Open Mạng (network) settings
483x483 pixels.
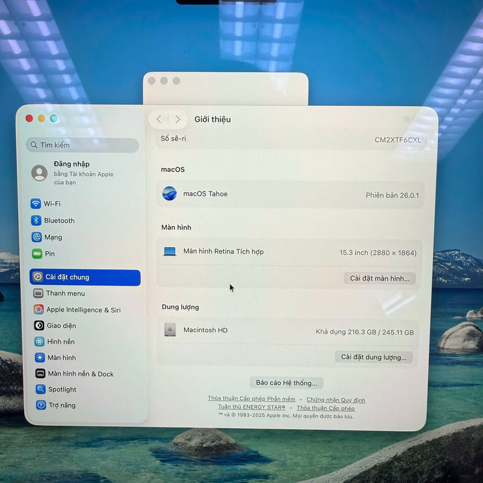(x=36, y=237)
